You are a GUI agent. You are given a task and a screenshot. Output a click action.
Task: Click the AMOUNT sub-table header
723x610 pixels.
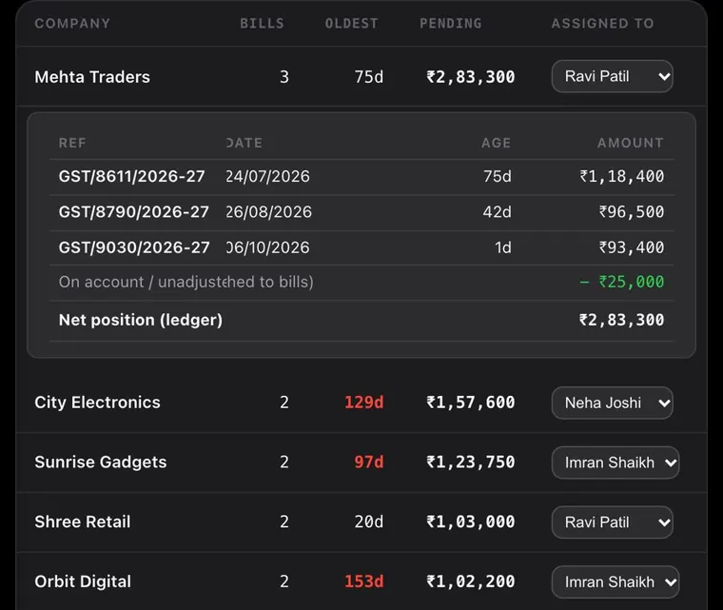point(631,143)
